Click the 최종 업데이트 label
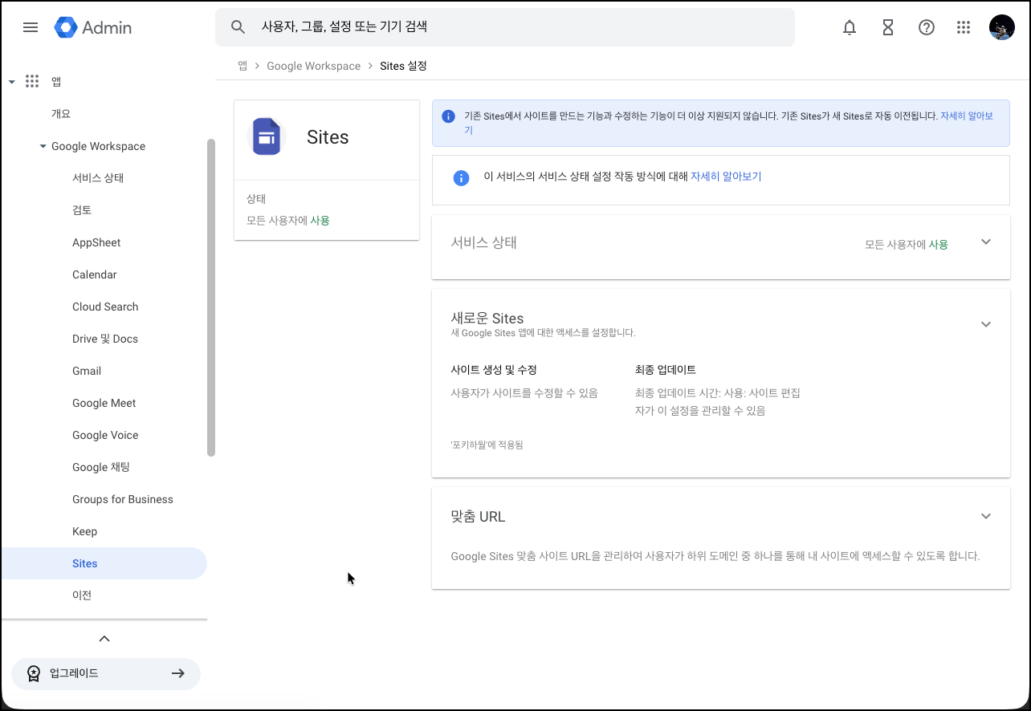The width and height of the screenshot is (1031, 711). 666,370
